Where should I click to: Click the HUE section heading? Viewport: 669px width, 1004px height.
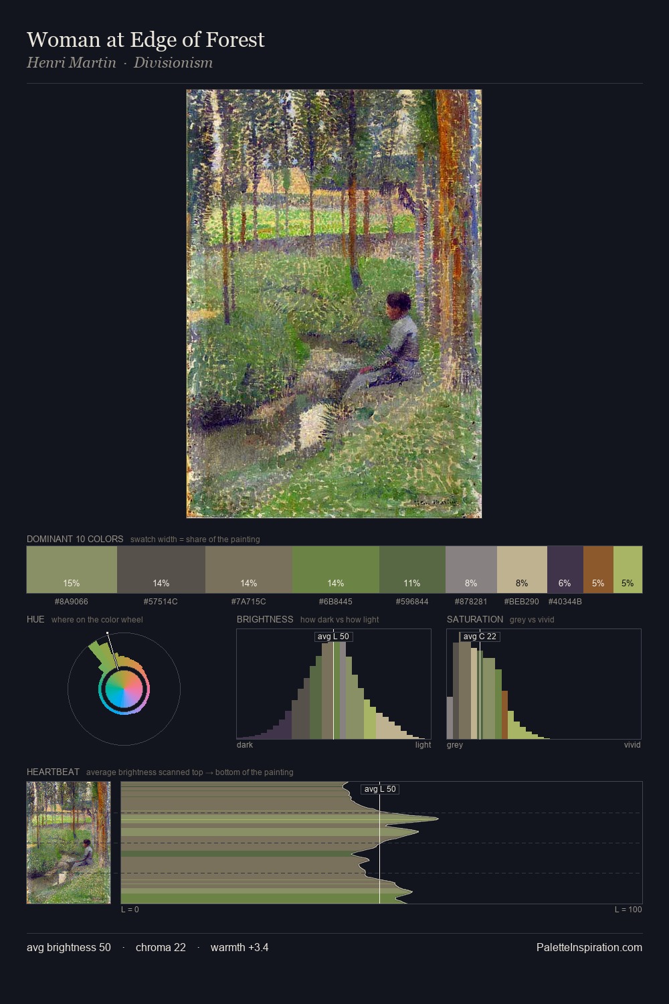[35, 619]
